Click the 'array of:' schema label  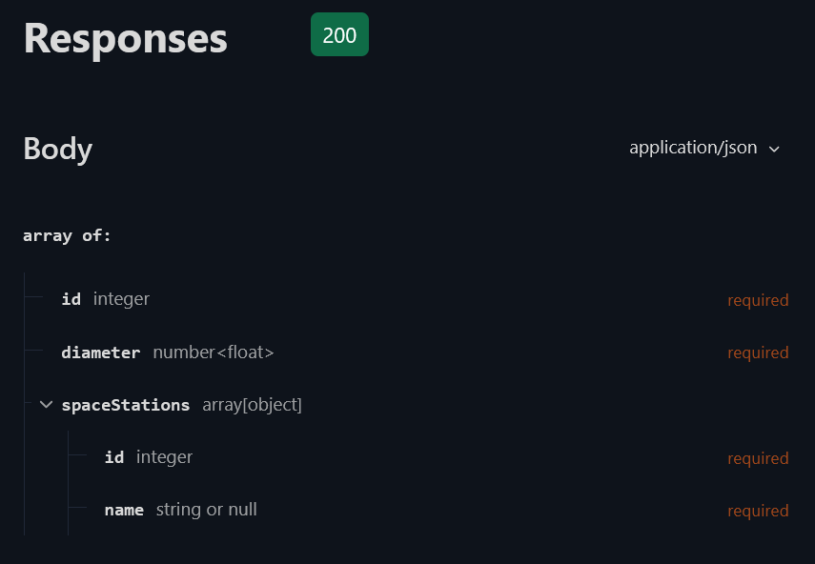click(67, 235)
